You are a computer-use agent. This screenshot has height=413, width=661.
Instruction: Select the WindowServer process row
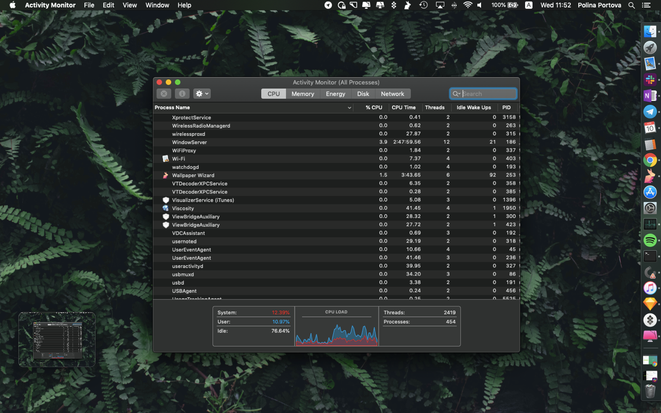coord(336,142)
